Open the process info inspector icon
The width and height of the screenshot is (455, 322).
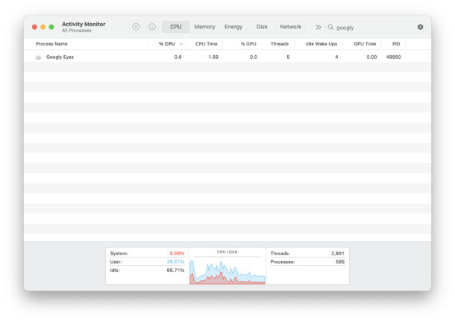click(152, 27)
